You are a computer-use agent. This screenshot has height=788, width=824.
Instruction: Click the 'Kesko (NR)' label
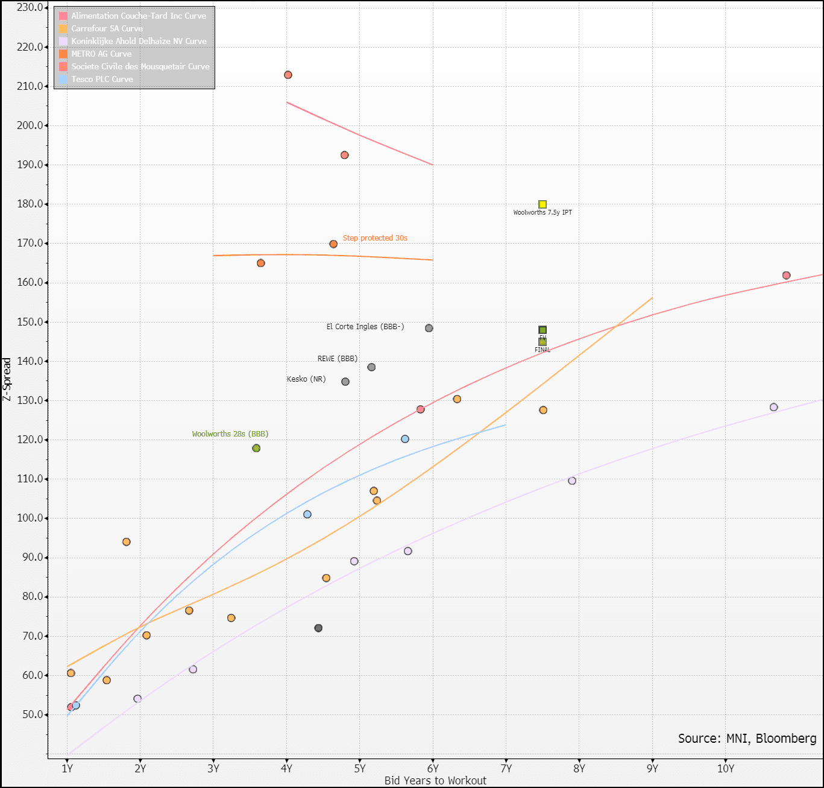coord(306,379)
